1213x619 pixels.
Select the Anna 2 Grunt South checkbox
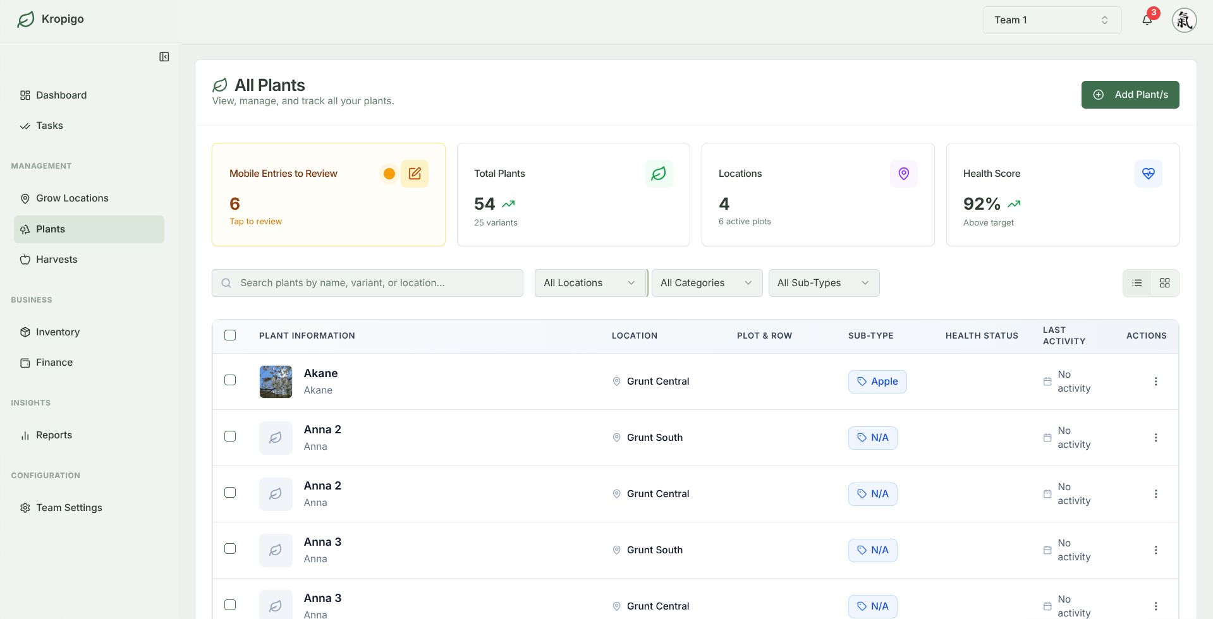pos(230,436)
